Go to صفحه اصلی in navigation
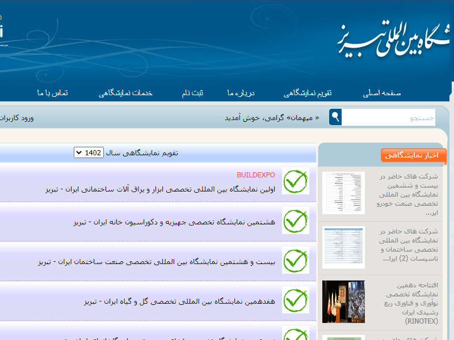The height and width of the screenshot is (340, 454). [x=381, y=93]
